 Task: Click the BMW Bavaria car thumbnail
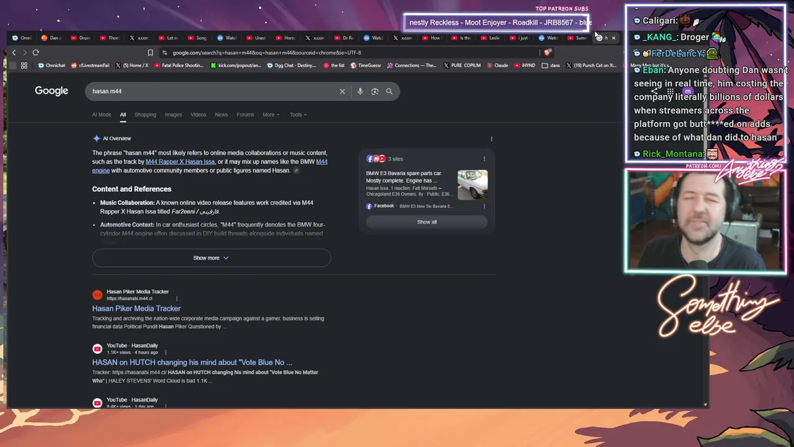pos(473,184)
